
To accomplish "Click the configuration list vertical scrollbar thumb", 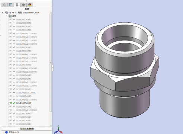I will tap(51, 63).
